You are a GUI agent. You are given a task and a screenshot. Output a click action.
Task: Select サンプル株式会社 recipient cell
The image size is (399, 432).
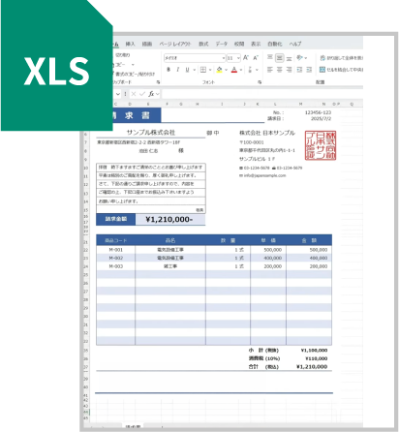151,133
